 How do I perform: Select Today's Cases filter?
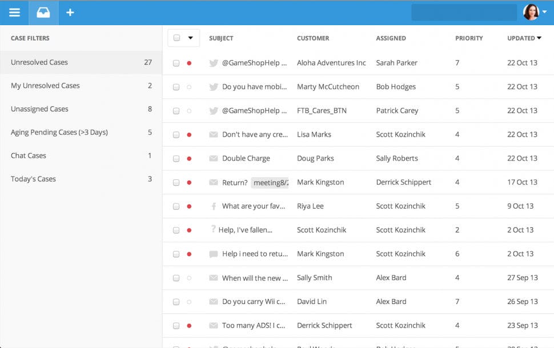pyautogui.click(x=81, y=179)
